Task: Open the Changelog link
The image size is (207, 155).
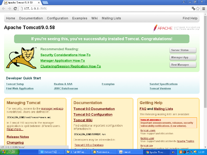Action: (x=15, y=142)
